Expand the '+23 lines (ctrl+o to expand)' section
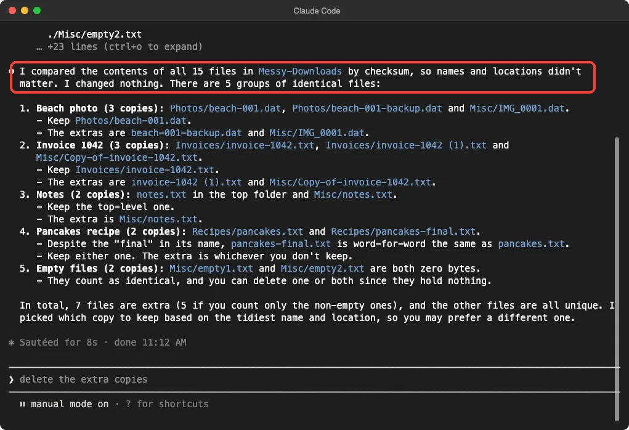This screenshot has height=430, width=629. (x=125, y=47)
